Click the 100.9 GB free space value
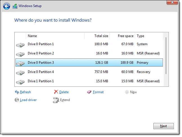The image size is (182, 137). pyautogui.click(x=127, y=63)
